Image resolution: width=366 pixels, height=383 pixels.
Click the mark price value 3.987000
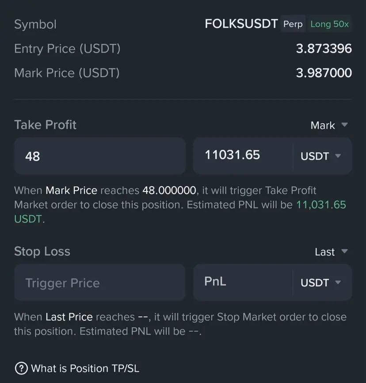324,73
